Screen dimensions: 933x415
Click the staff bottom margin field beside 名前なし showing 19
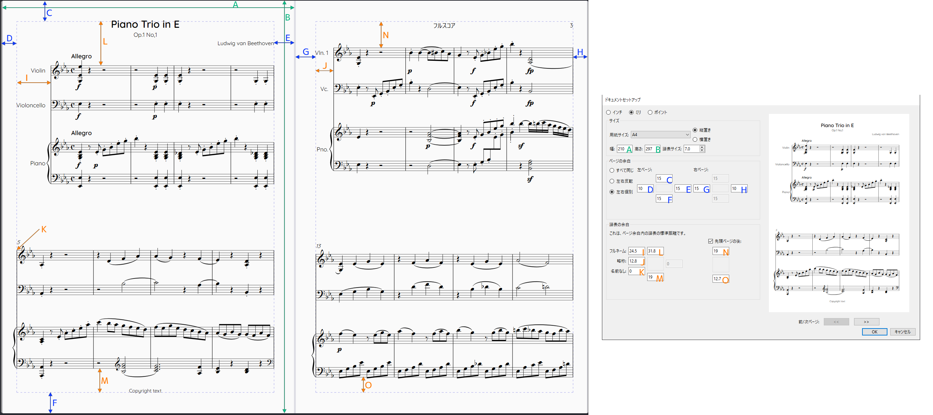pyautogui.click(x=655, y=277)
